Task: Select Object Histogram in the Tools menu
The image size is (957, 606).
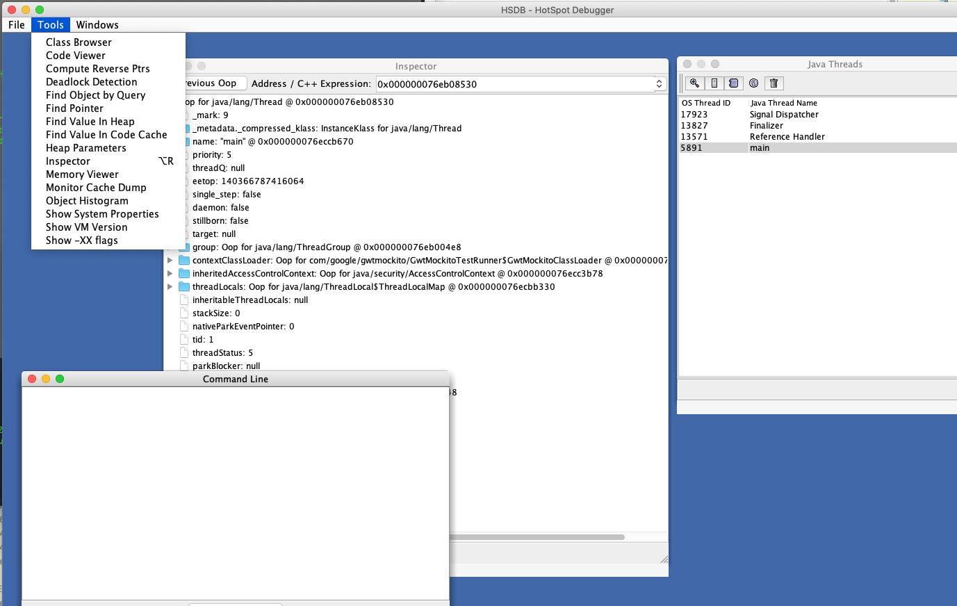Action: point(87,201)
